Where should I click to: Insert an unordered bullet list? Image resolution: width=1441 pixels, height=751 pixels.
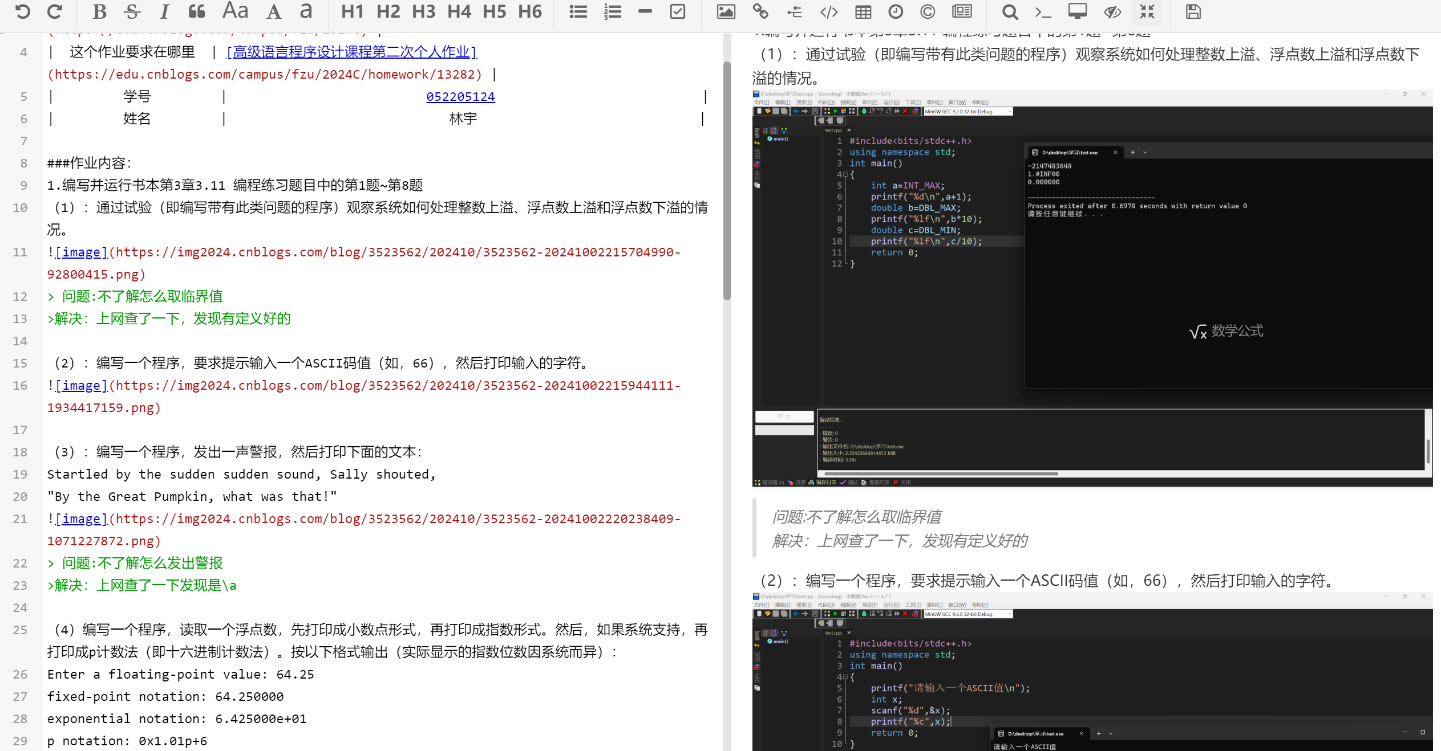(x=578, y=11)
